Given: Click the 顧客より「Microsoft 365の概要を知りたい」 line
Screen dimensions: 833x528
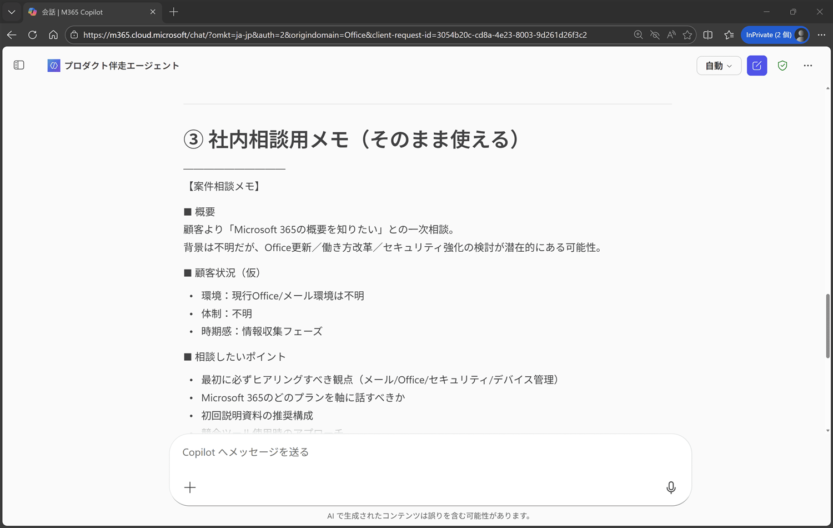Looking at the screenshot, I should click(319, 230).
